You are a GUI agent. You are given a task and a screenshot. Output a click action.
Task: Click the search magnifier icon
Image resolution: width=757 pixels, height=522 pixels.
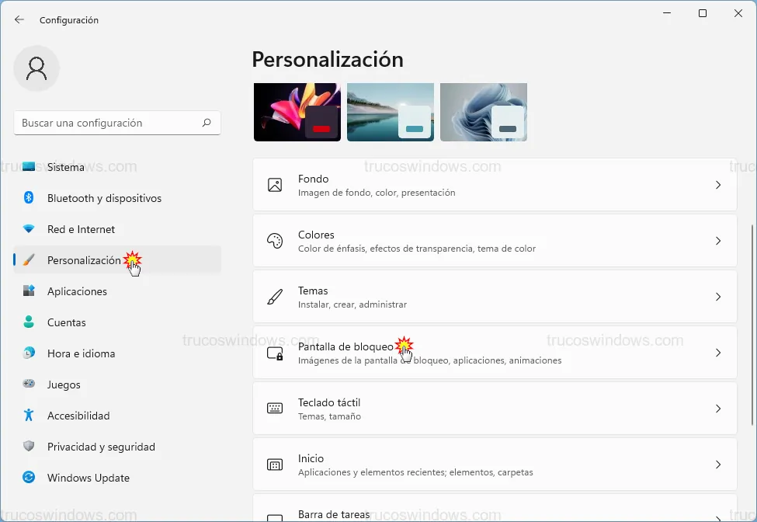tap(207, 123)
